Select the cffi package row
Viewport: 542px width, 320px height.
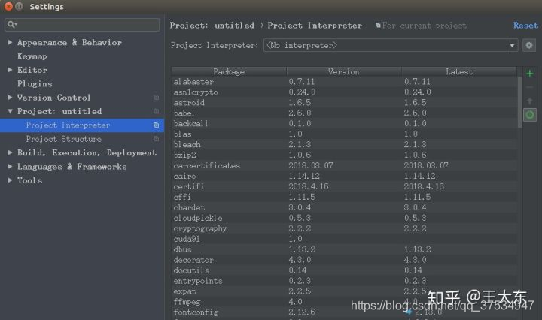click(x=344, y=197)
